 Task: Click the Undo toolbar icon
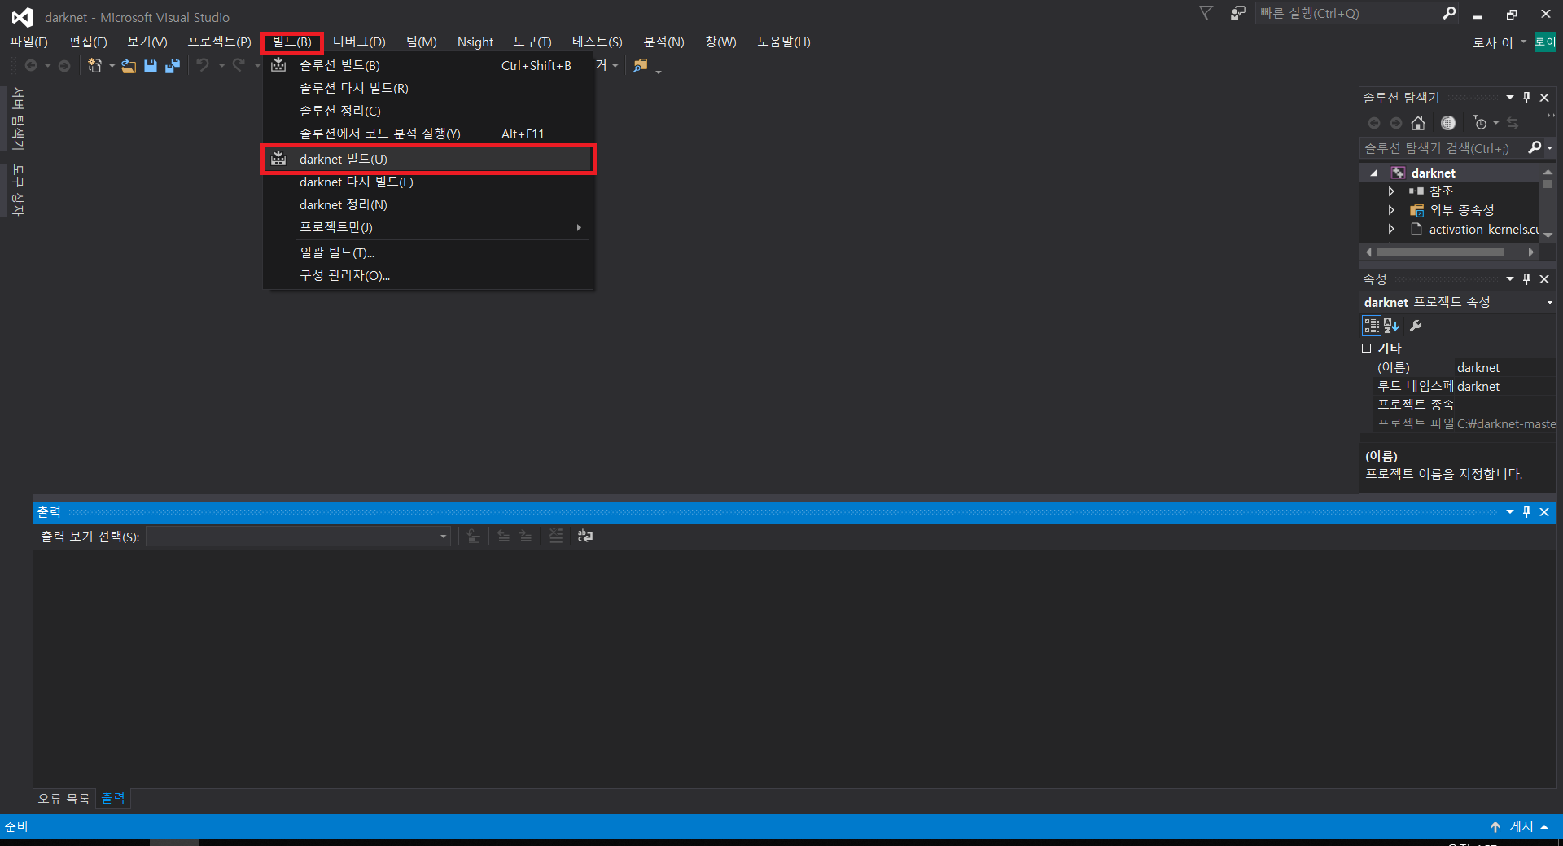203,65
